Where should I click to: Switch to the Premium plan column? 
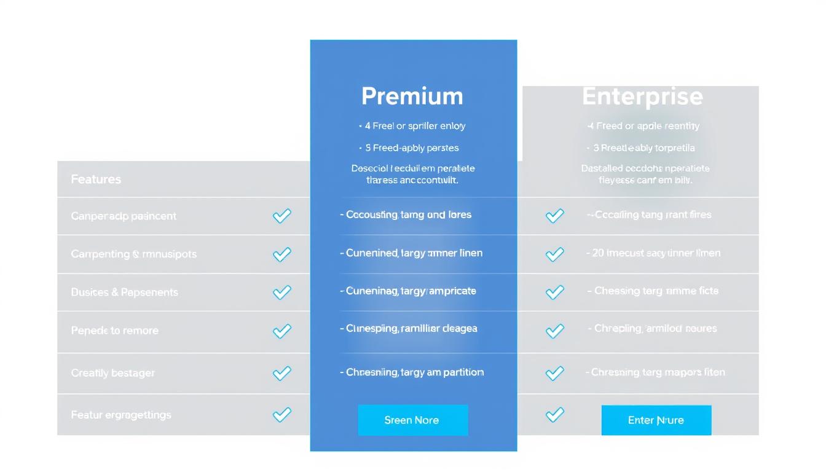(x=412, y=96)
